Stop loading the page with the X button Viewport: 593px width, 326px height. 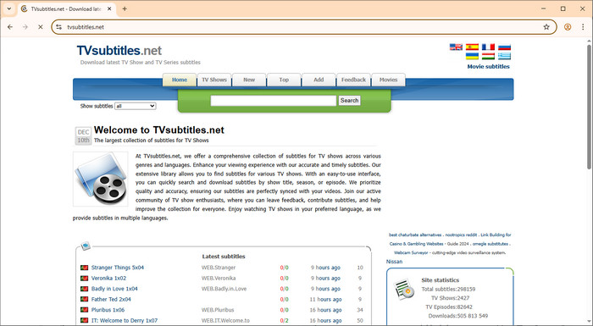(40, 27)
